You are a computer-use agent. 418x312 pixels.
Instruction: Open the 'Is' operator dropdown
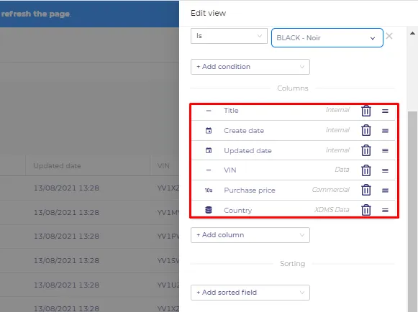pyautogui.click(x=229, y=36)
